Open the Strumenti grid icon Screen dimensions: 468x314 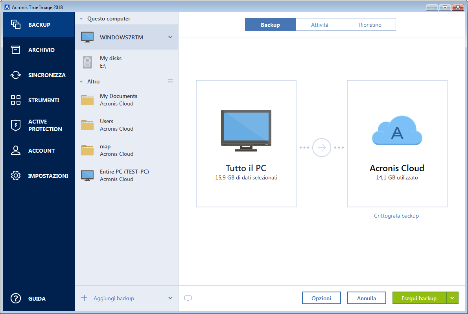15,100
